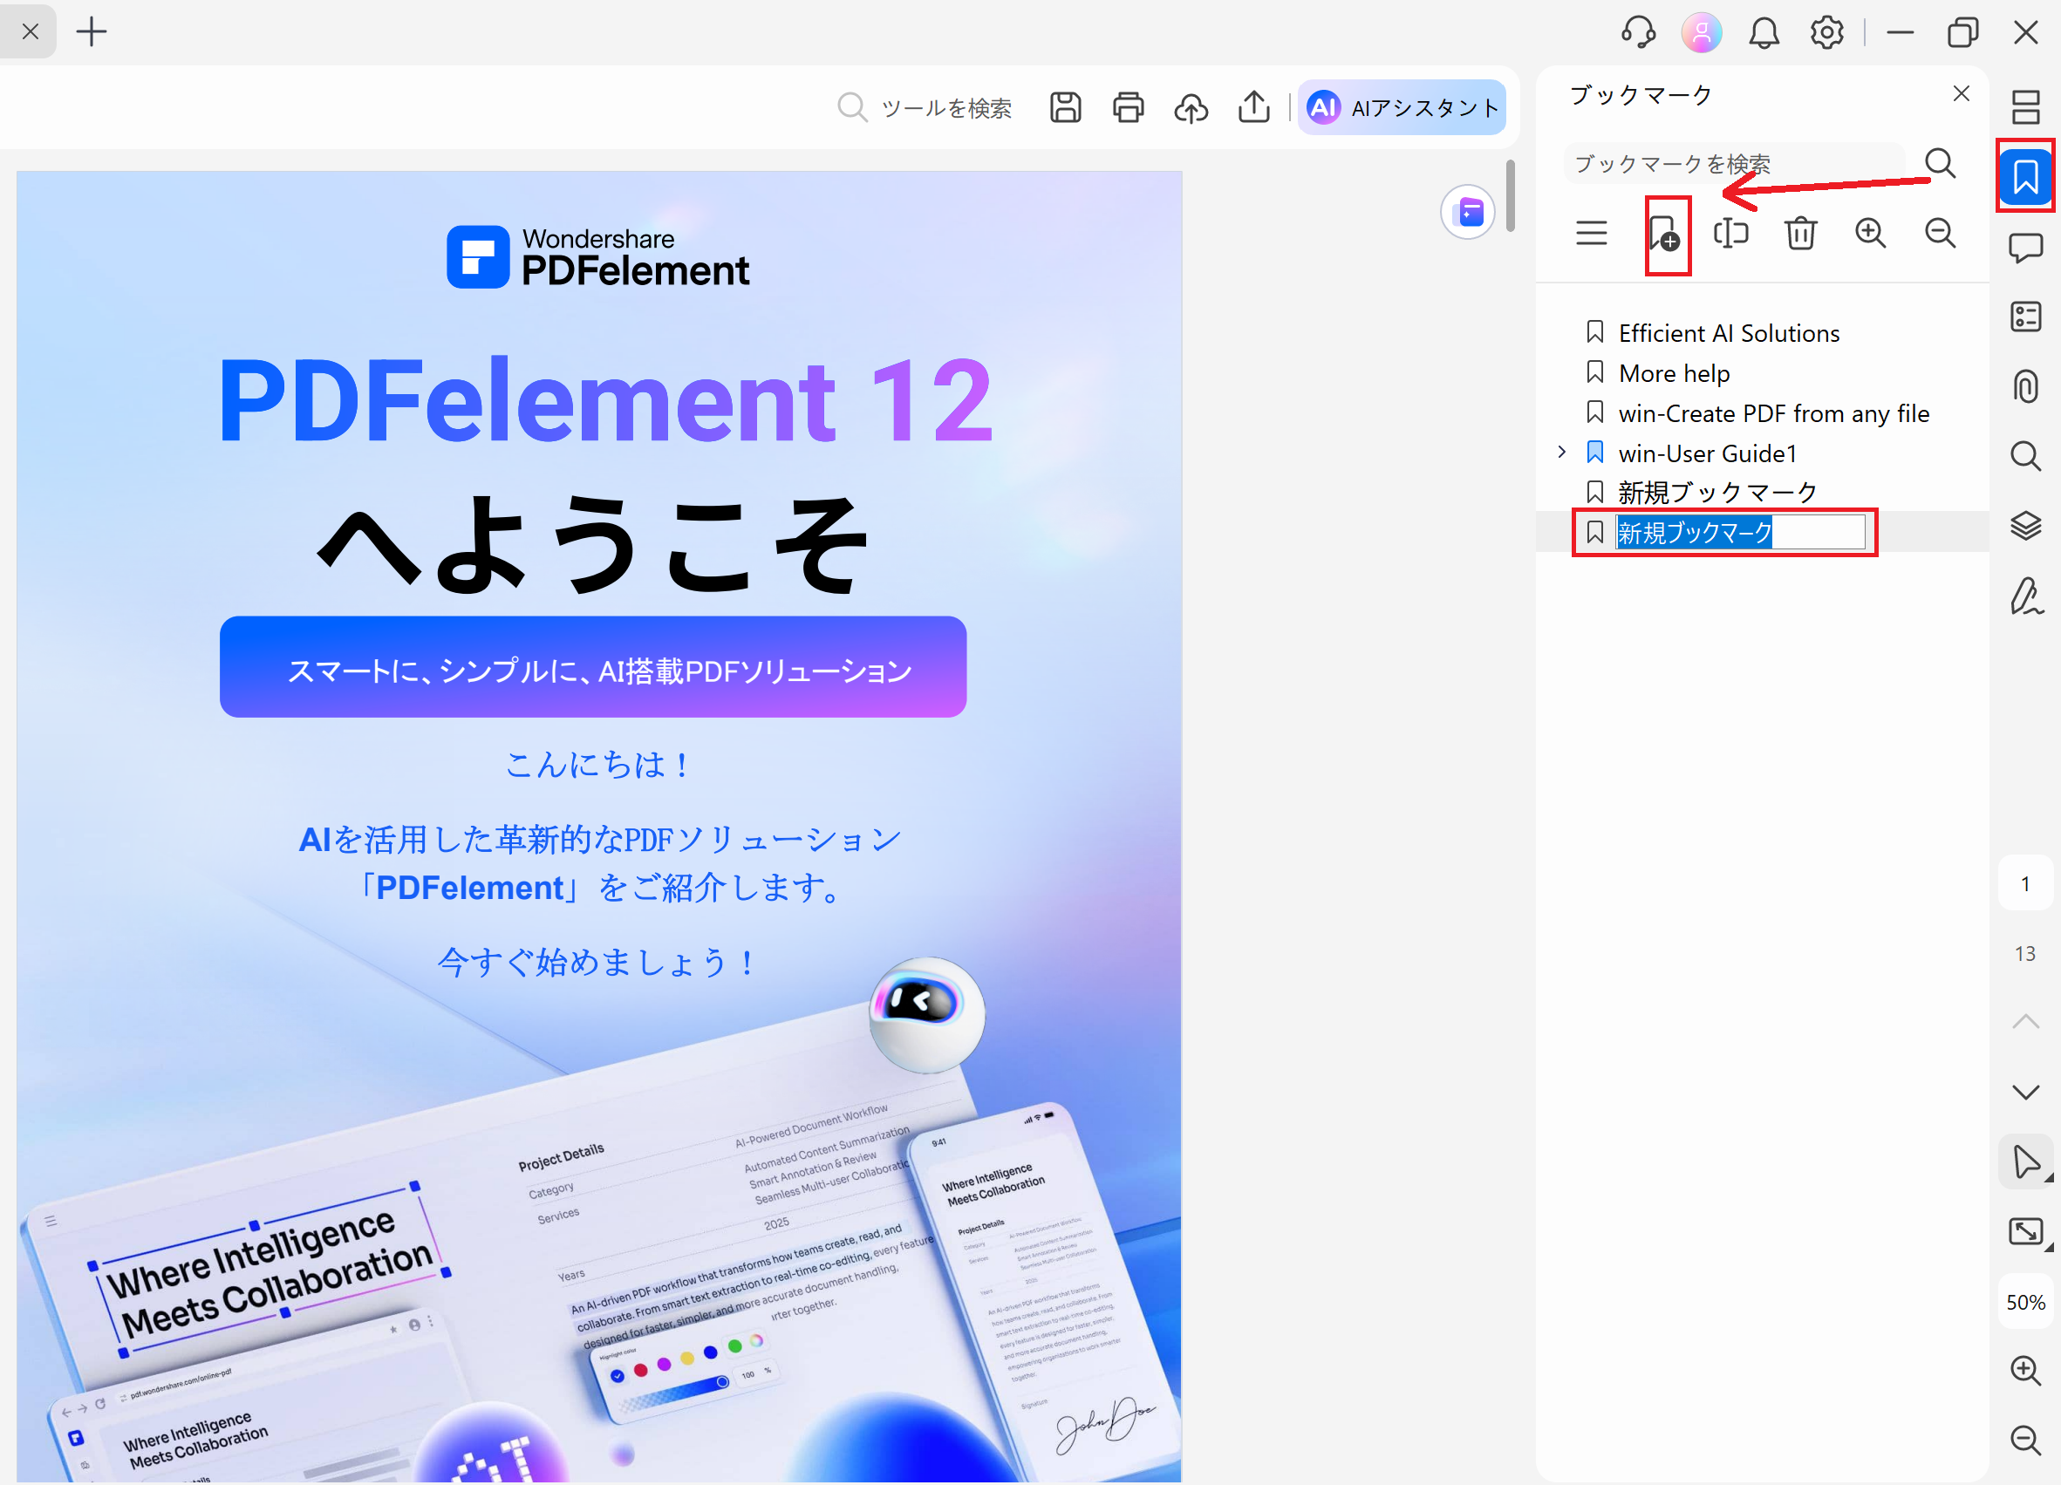This screenshot has height=1485, width=2061.
Task: Click the rename bookmark icon
Action: (x=1730, y=234)
